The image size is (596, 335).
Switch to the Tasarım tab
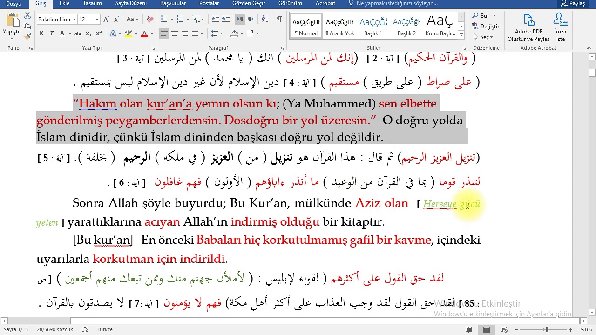(x=92, y=3)
